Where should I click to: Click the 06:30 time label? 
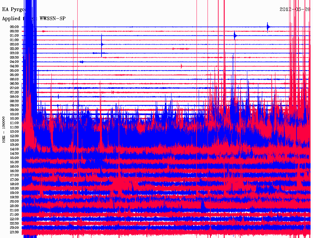14,84
